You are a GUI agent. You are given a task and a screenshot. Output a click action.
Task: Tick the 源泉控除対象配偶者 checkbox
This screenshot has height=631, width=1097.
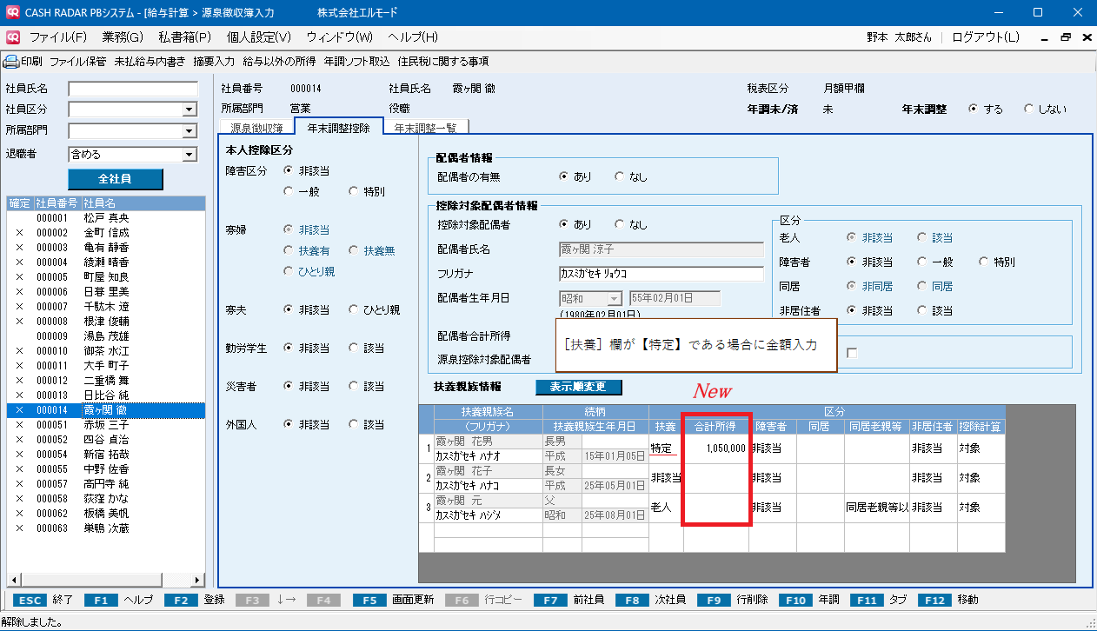[852, 352]
